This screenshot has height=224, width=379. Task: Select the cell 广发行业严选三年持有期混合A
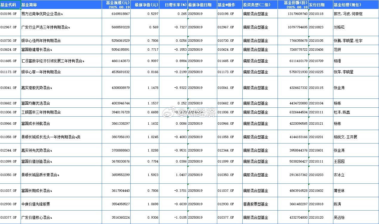[x=61, y=27]
